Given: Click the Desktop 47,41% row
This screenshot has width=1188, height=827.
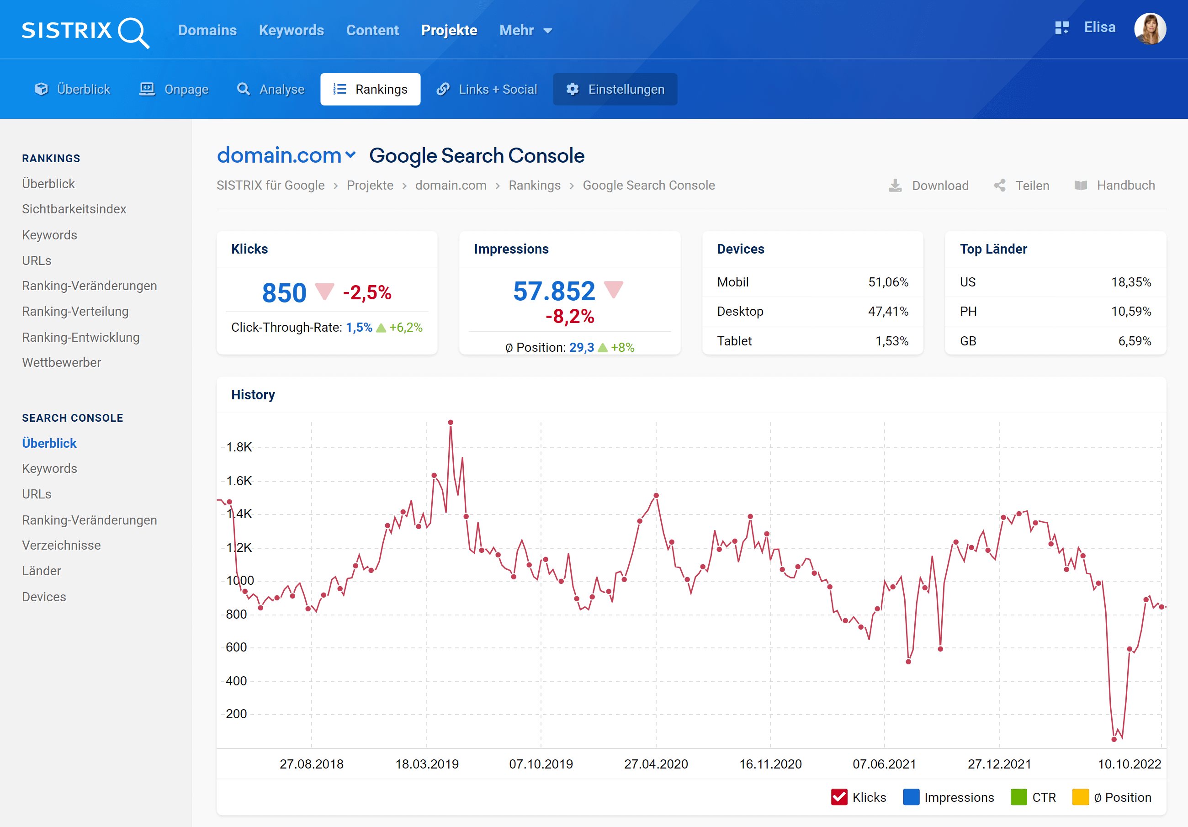Looking at the screenshot, I should tap(812, 311).
